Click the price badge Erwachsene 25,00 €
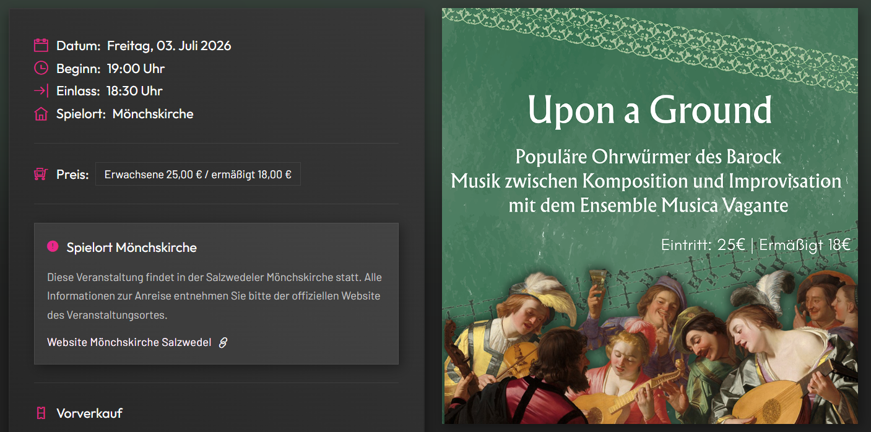871x432 pixels. tap(198, 175)
